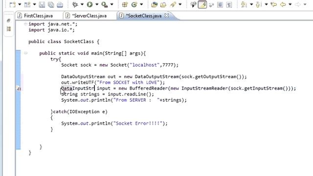The height and width of the screenshot is (176, 313).
Task: Open the New Java Class dropdown arrow
Action: (x=141, y=4)
